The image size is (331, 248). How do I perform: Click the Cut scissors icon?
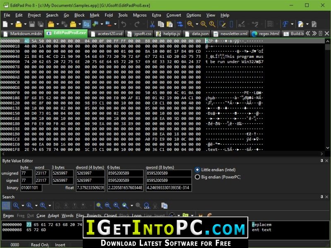(152, 24)
